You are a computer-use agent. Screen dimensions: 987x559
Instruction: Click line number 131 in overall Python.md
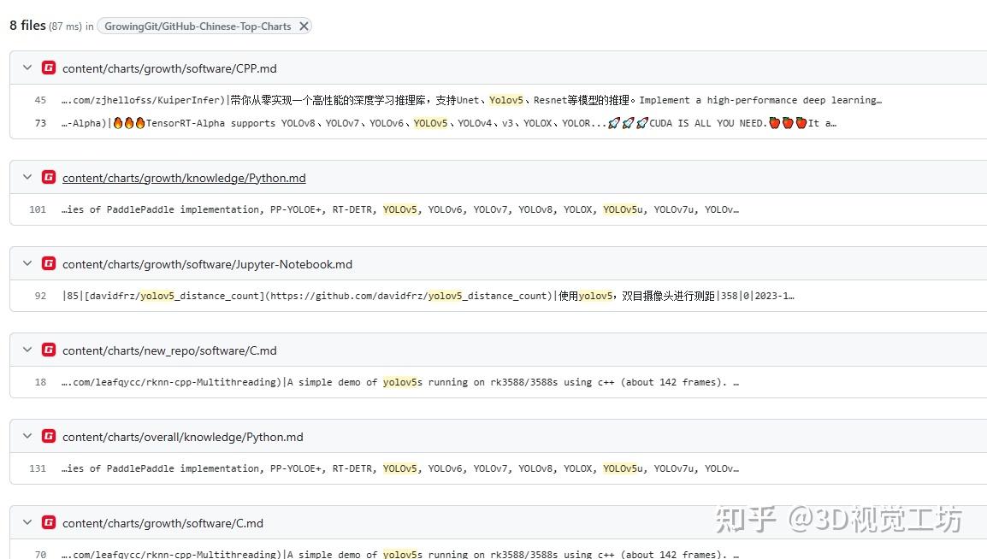(x=39, y=468)
